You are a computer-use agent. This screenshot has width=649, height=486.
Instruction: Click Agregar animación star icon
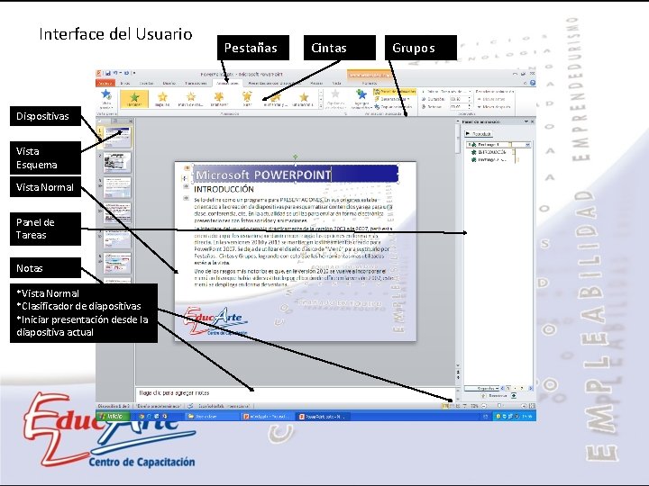click(x=361, y=99)
